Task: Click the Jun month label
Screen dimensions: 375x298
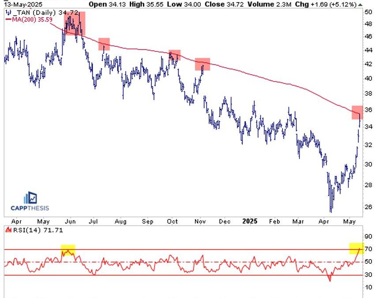Action: [70, 222]
